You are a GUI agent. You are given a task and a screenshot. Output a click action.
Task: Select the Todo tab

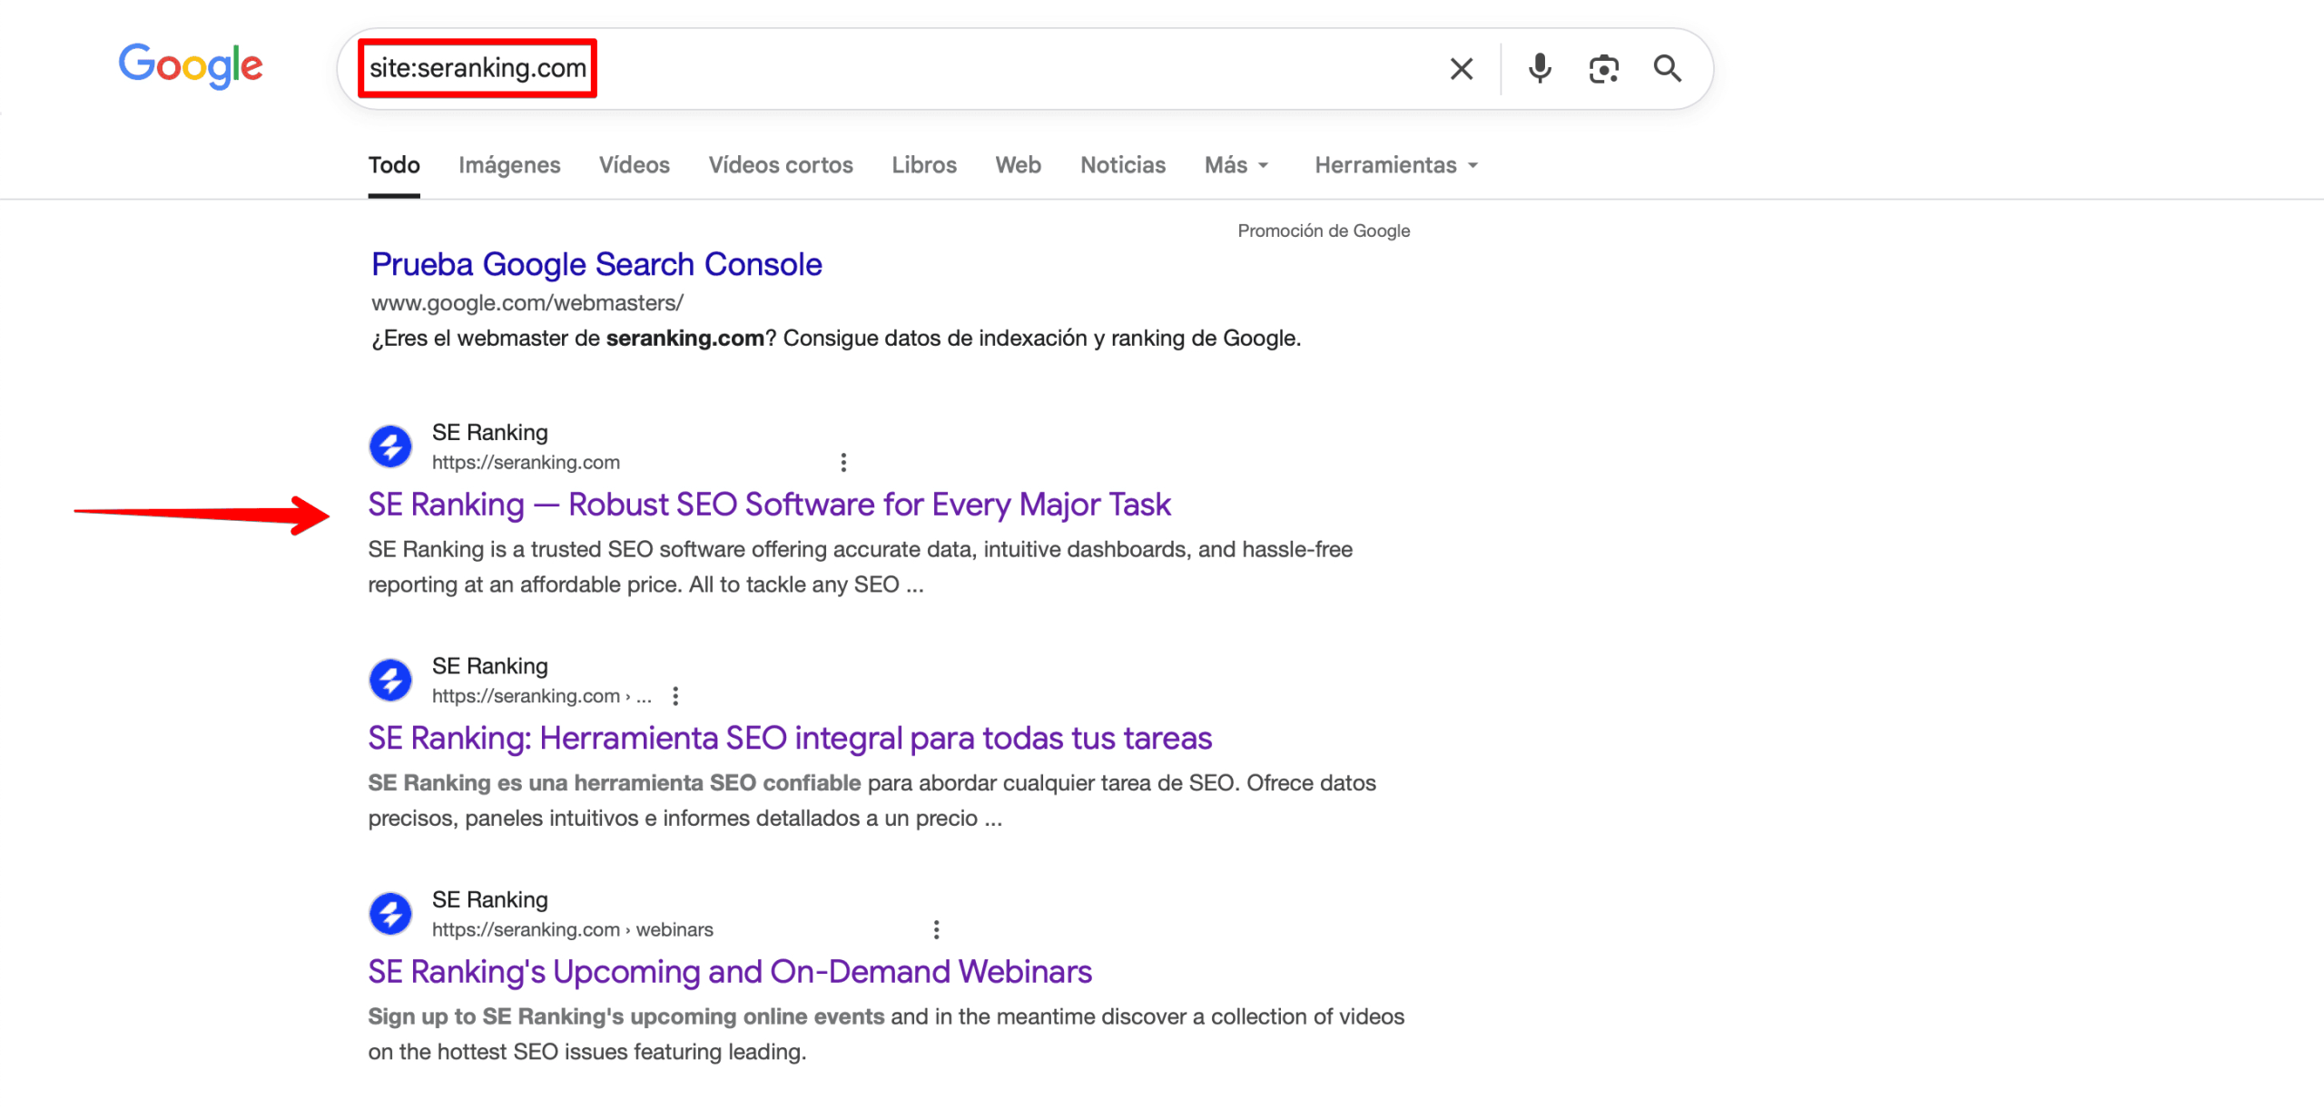tap(394, 165)
